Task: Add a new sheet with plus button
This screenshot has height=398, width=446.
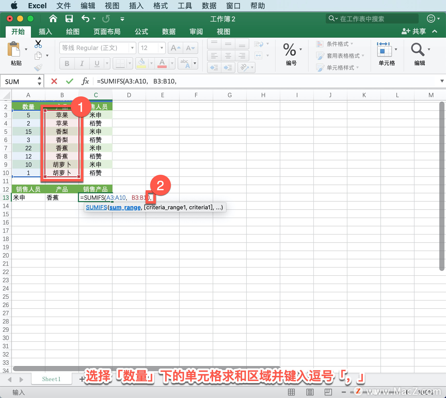Action: coord(82,379)
